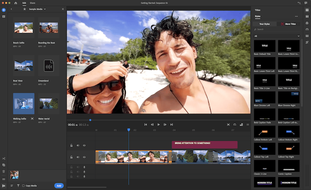Screen dimensions: 311x190
Task: Click the filter funnel icon in media browser
Action: (18, 185)
